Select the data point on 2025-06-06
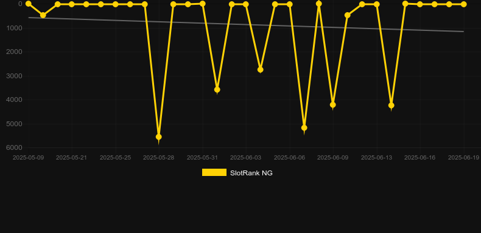481x233 pixels. tap(290, 4)
